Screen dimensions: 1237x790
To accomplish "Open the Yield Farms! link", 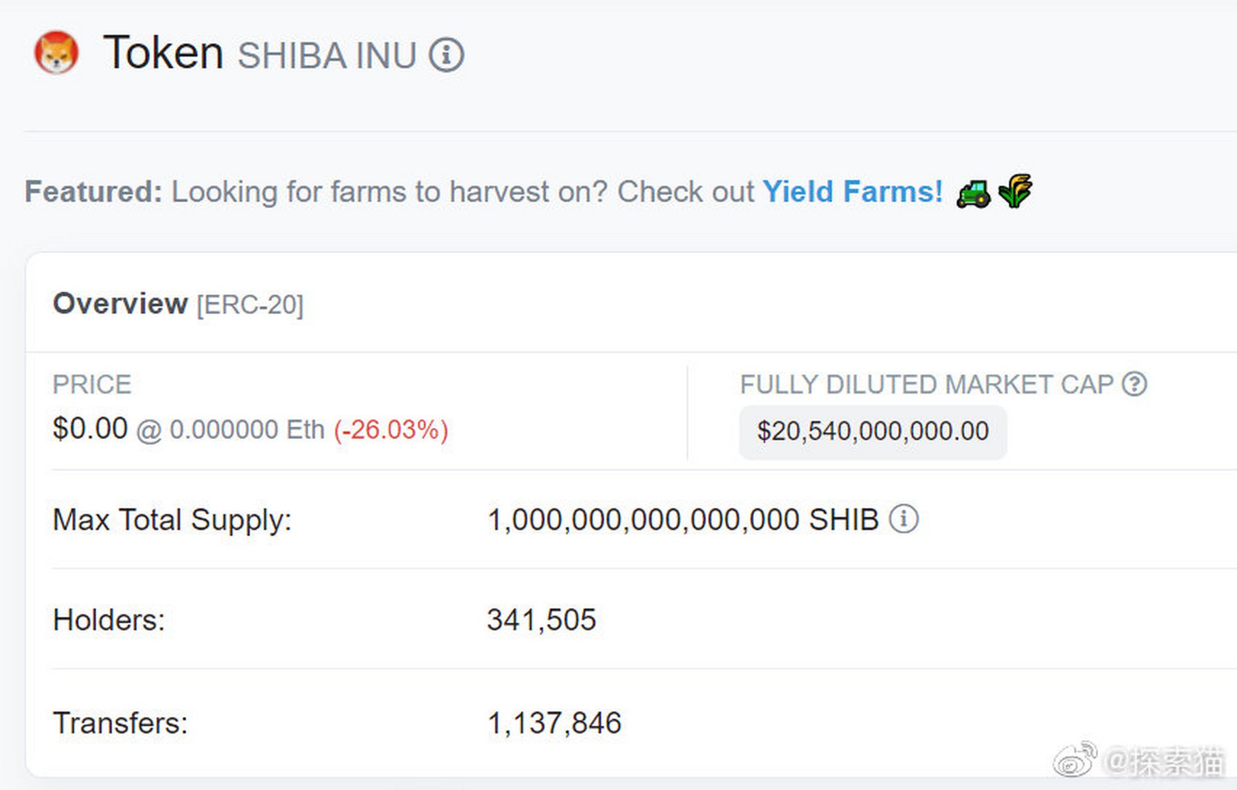I will pyautogui.click(x=853, y=191).
